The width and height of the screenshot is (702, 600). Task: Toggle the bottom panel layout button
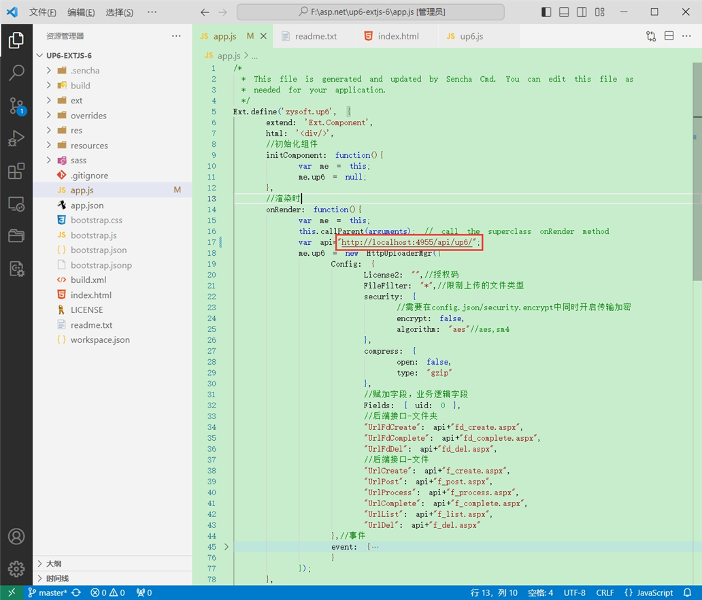[564, 12]
